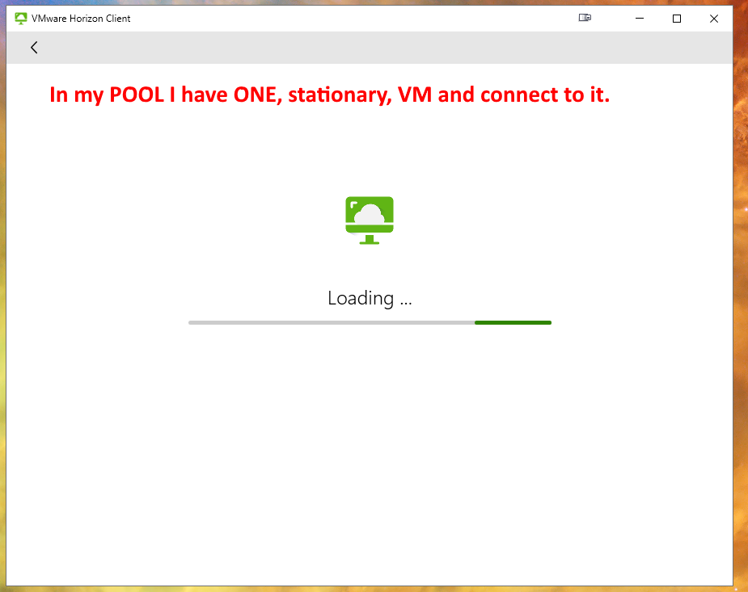Maximize the VMware Horizon Client window

(677, 19)
